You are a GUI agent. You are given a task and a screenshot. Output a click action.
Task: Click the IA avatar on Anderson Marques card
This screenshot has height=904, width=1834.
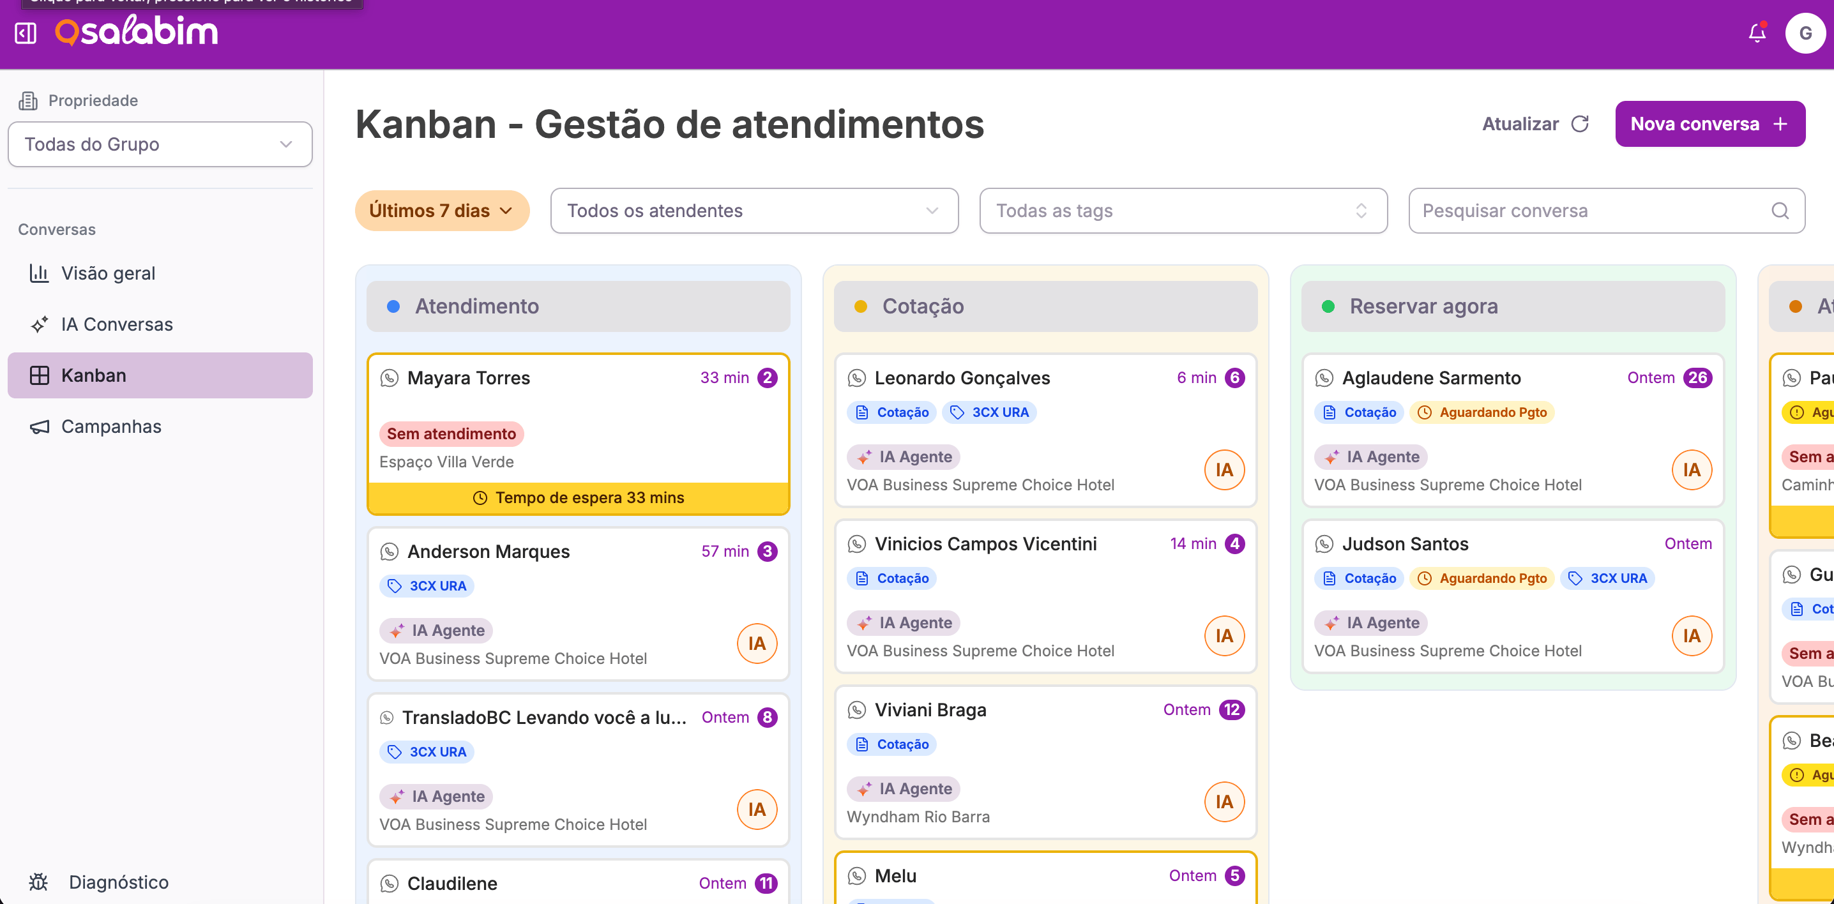(x=757, y=644)
